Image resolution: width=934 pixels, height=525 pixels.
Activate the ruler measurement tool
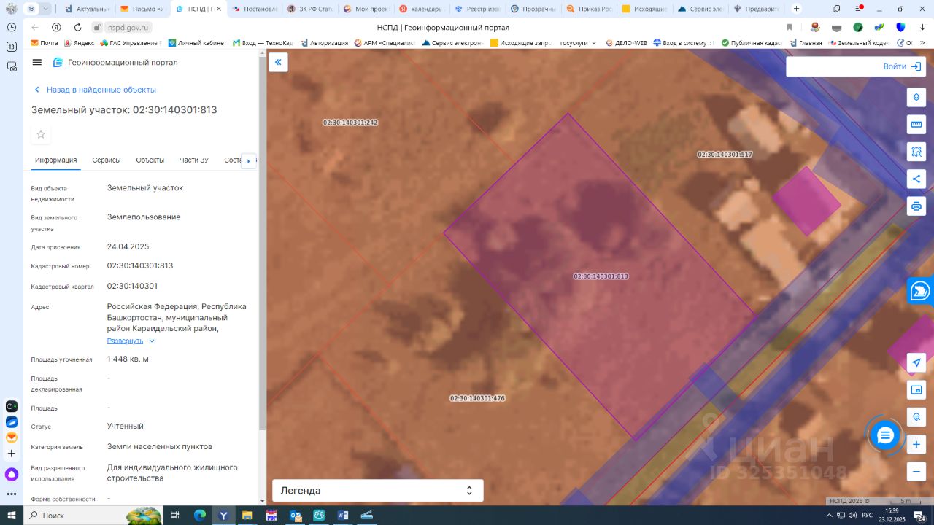tap(916, 125)
